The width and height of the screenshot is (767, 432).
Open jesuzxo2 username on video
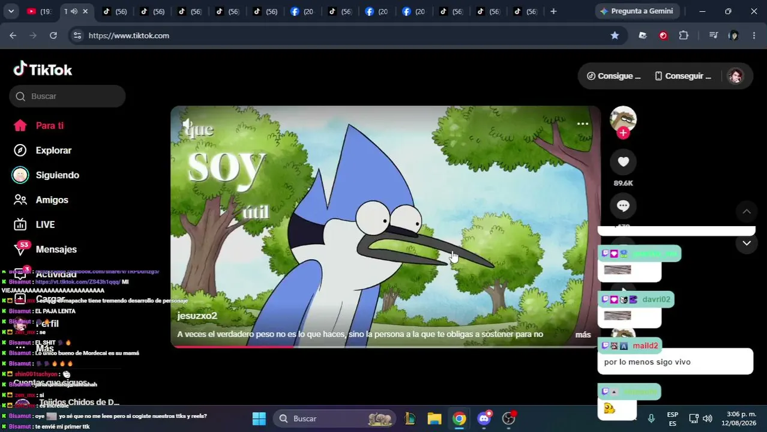pos(197,316)
